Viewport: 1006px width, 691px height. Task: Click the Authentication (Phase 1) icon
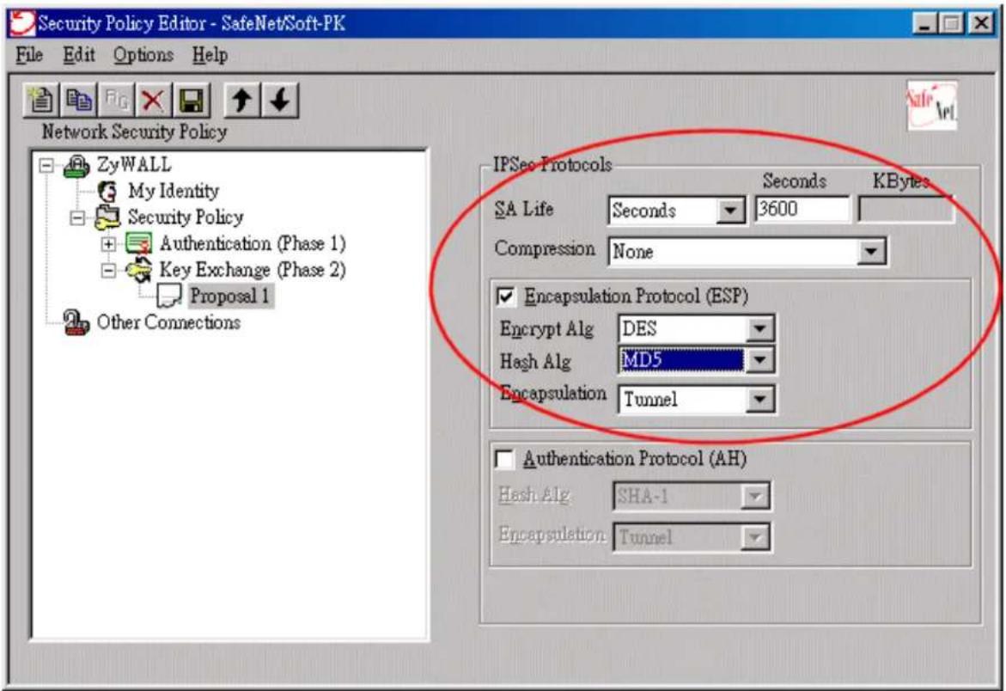coord(138,244)
